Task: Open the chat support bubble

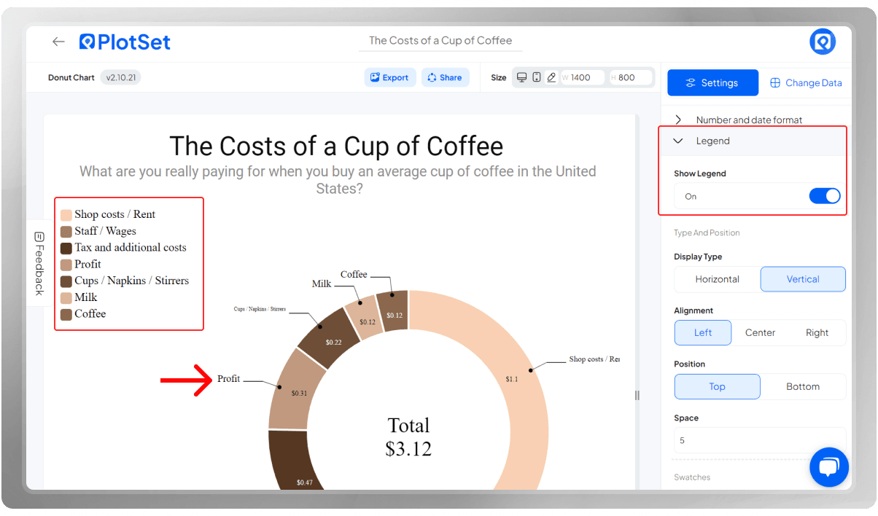Action: (829, 467)
